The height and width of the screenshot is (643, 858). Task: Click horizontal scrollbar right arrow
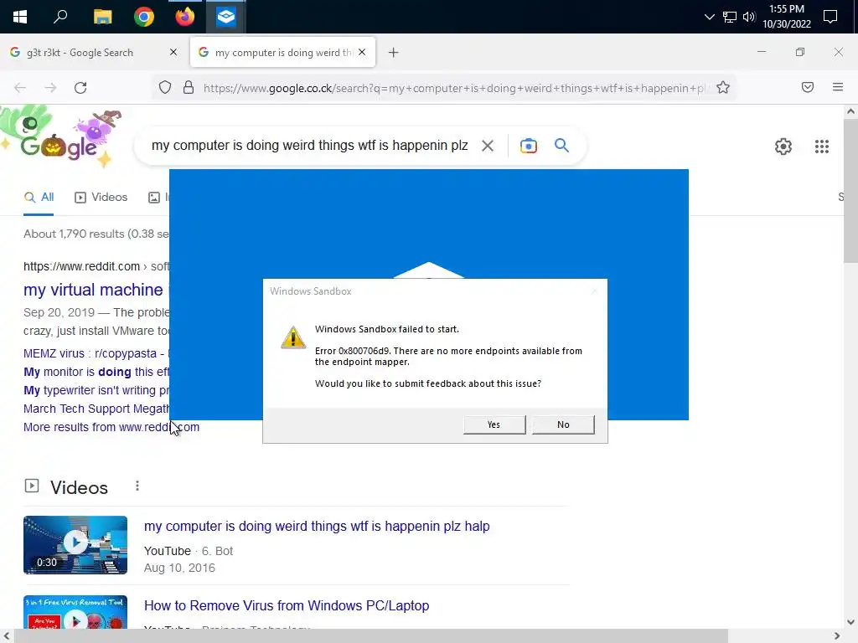[x=837, y=636]
